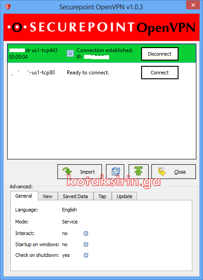The height and width of the screenshot is (280, 203).
Task: Connect the us1-tcp80 VPN profile
Action: click(160, 73)
